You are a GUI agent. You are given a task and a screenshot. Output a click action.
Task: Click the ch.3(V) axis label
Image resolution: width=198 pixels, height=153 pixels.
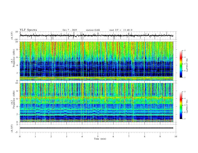coord(12,128)
